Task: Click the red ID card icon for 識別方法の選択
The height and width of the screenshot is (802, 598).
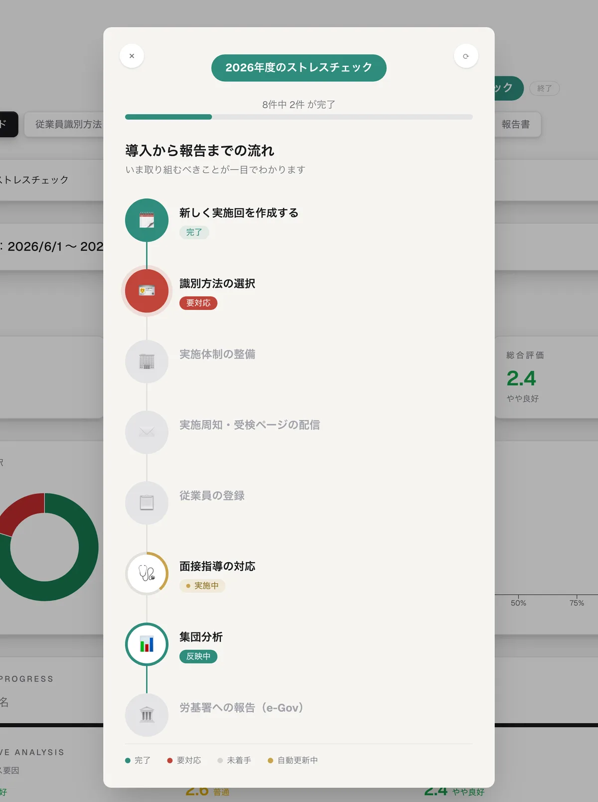Action: click(147, 291)
